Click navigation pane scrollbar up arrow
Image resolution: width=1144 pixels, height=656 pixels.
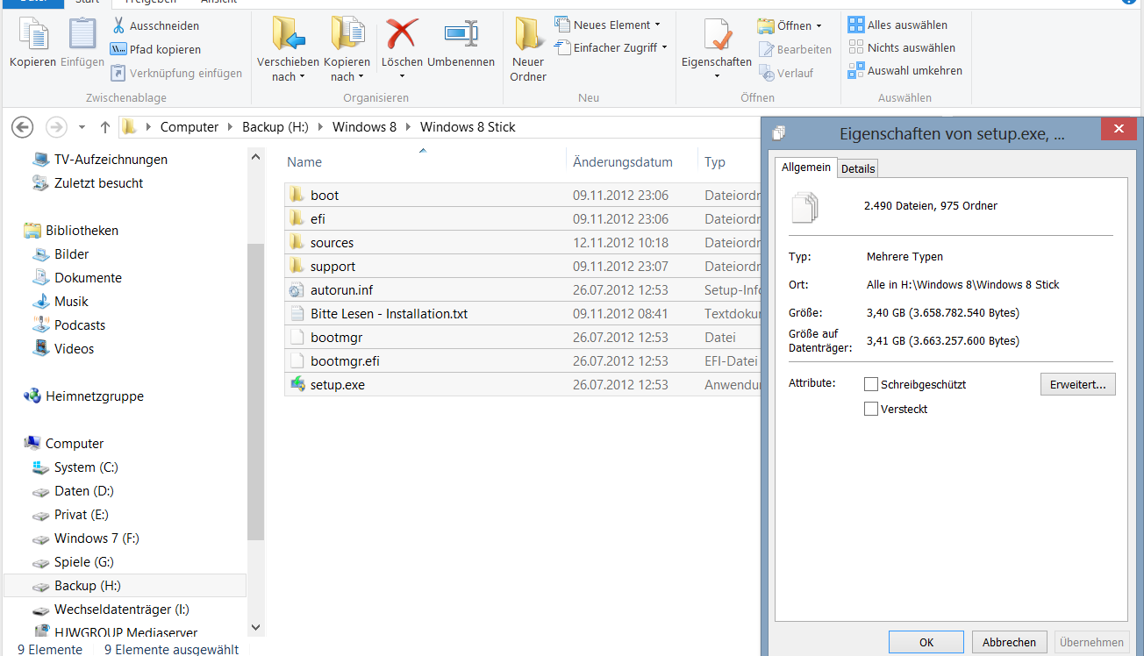pos(256,157)
